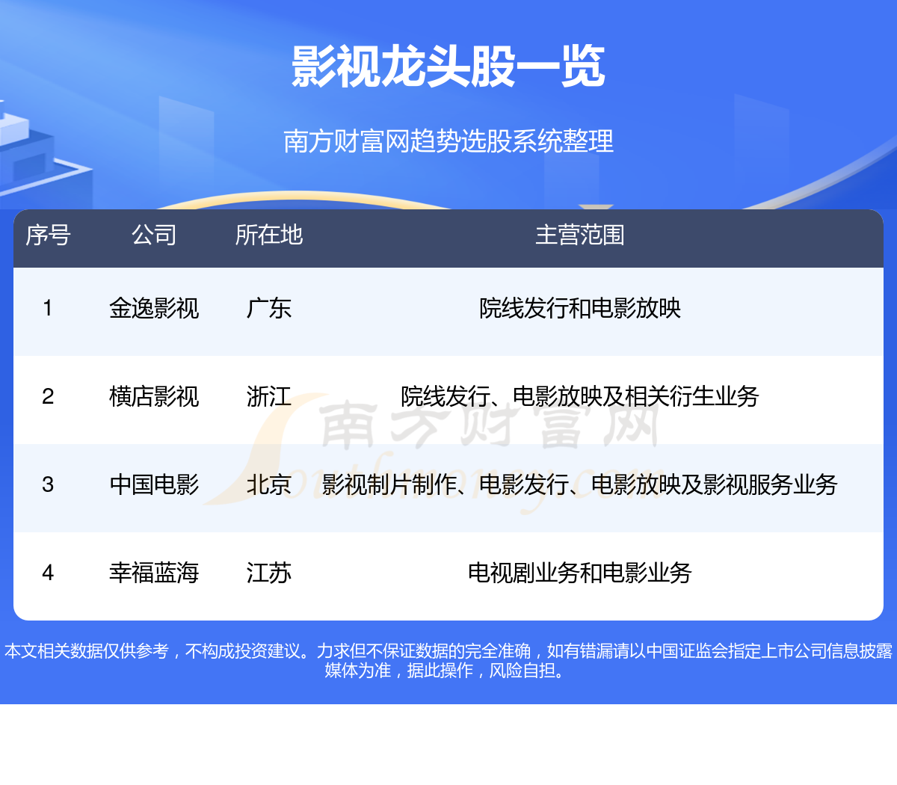Click the text 电视剧业务和电影业务
The image size is (897, 785).
579,573
